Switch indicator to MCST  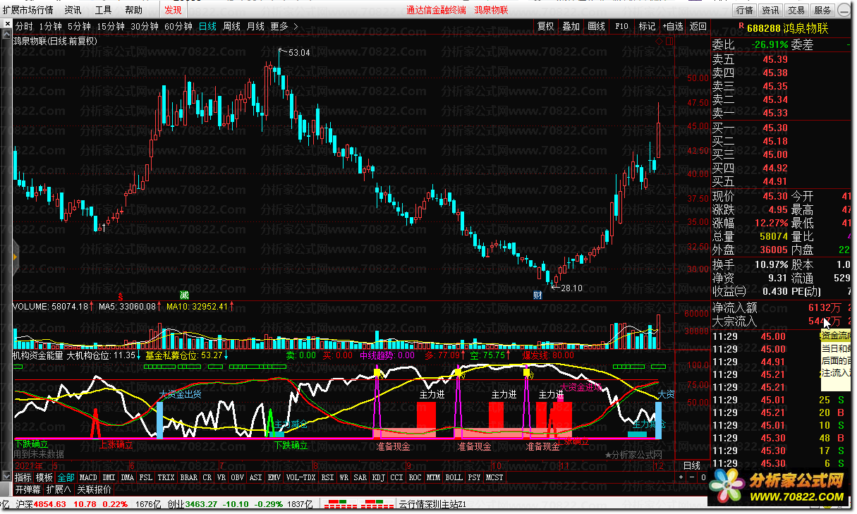pos(495,477)
